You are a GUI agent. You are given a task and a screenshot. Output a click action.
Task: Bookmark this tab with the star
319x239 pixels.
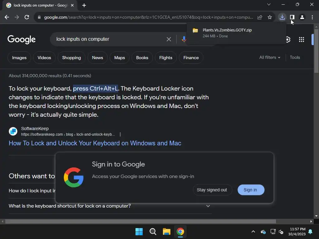click(270, 17)
